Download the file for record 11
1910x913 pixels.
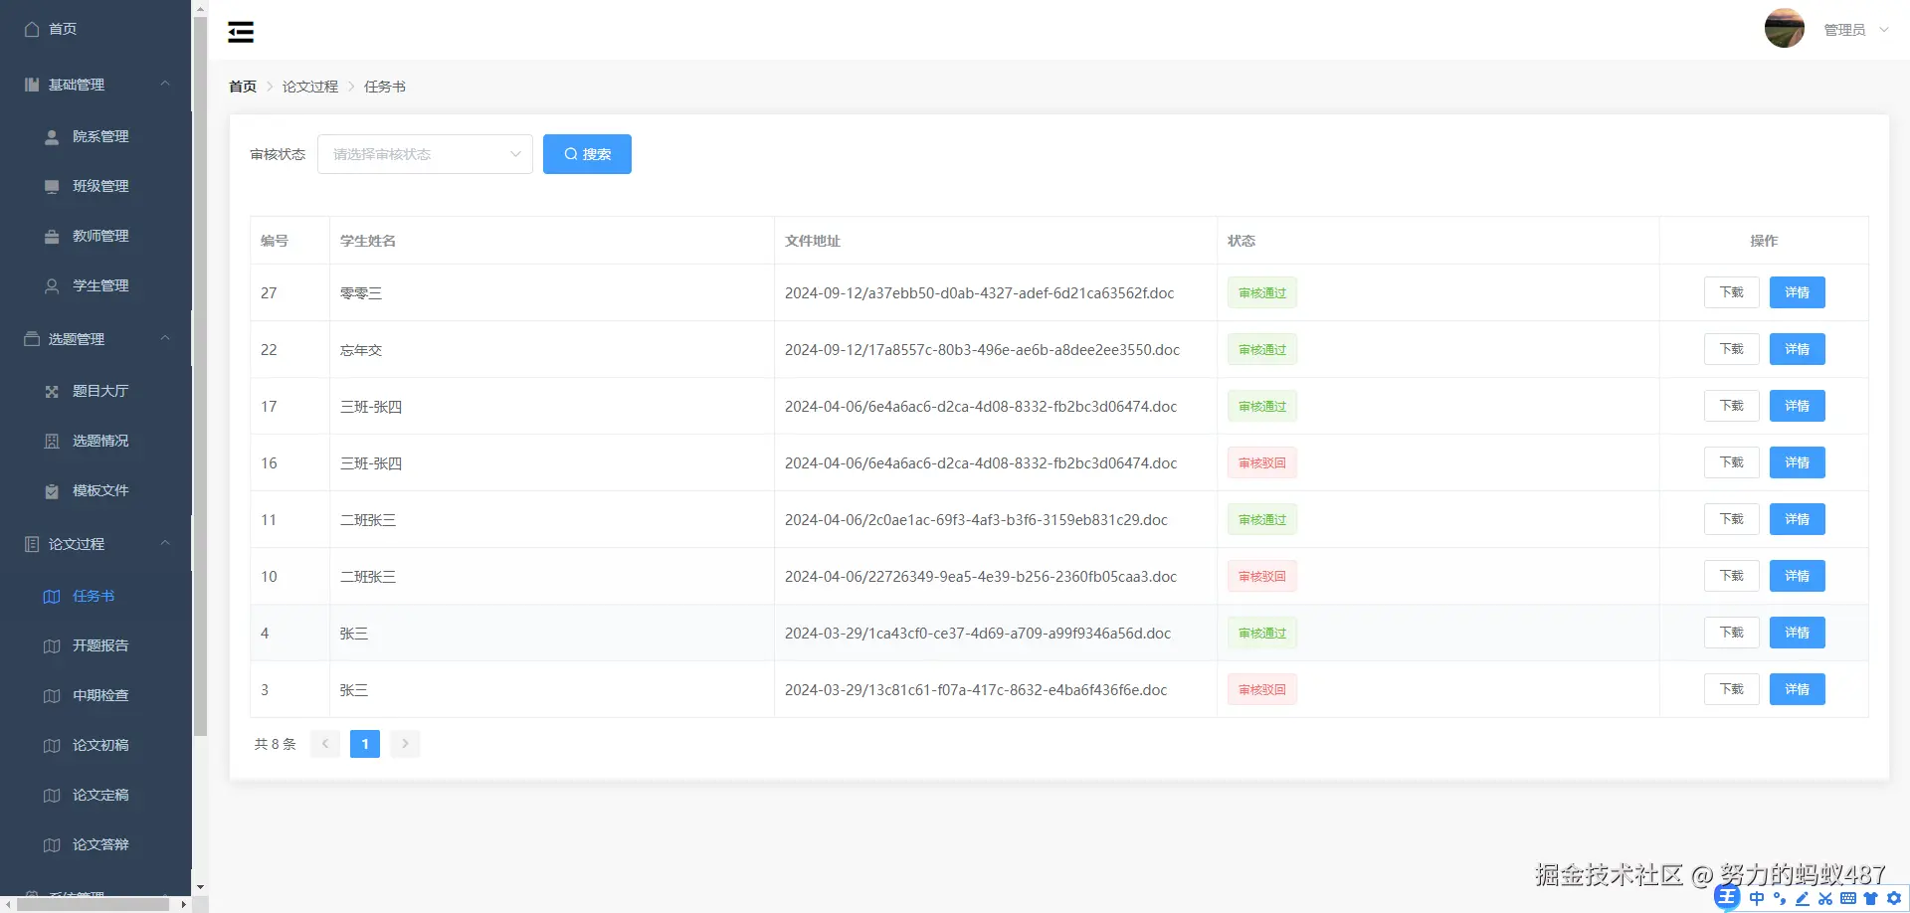[1732, 519]
